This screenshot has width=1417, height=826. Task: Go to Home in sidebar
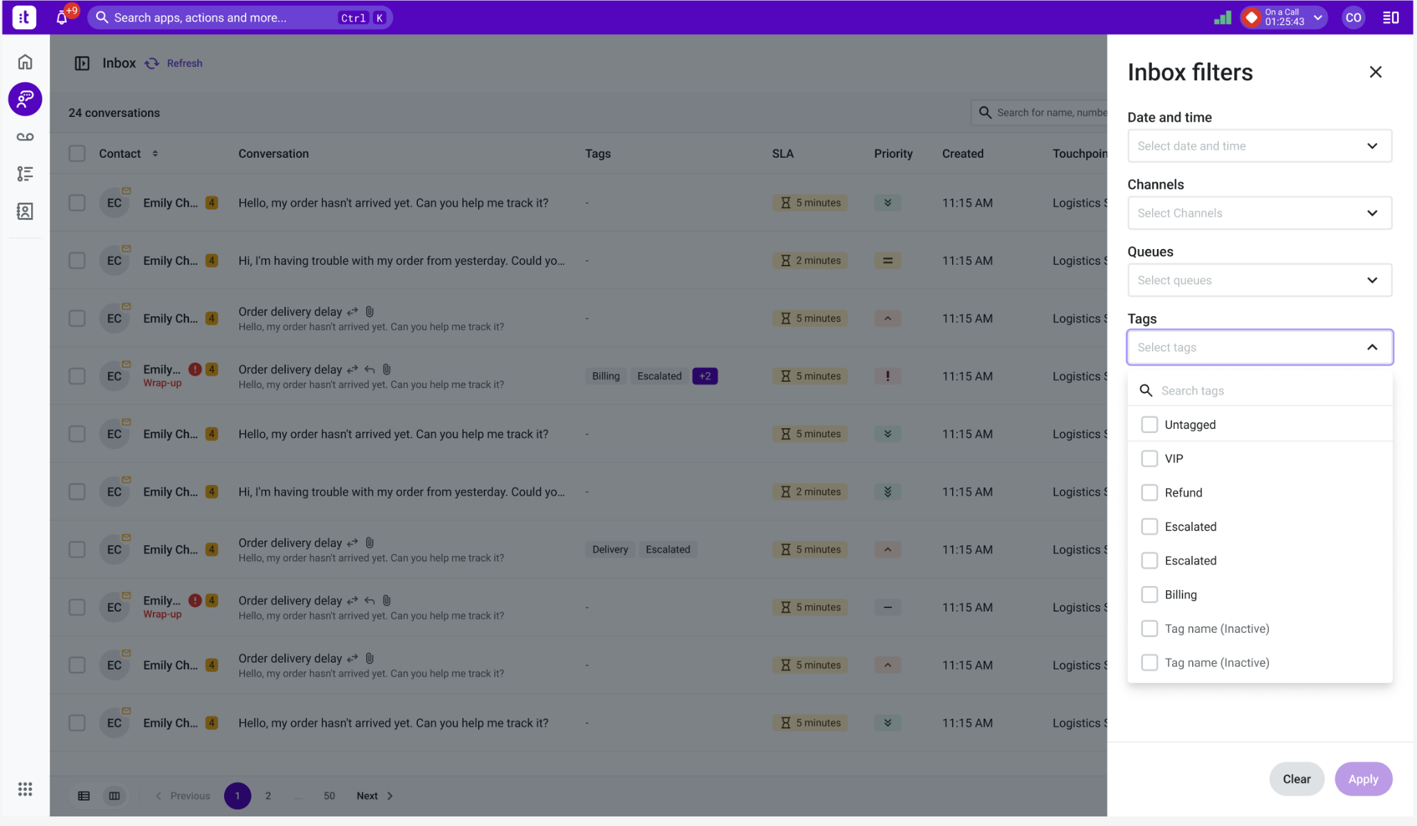click(x=25, y=62)
